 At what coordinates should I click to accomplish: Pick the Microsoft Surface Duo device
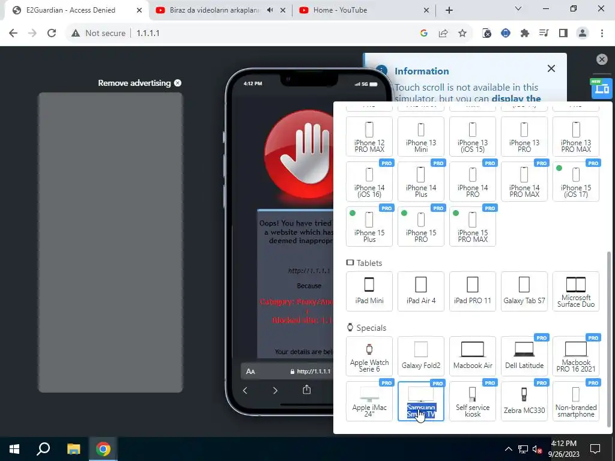576,291
